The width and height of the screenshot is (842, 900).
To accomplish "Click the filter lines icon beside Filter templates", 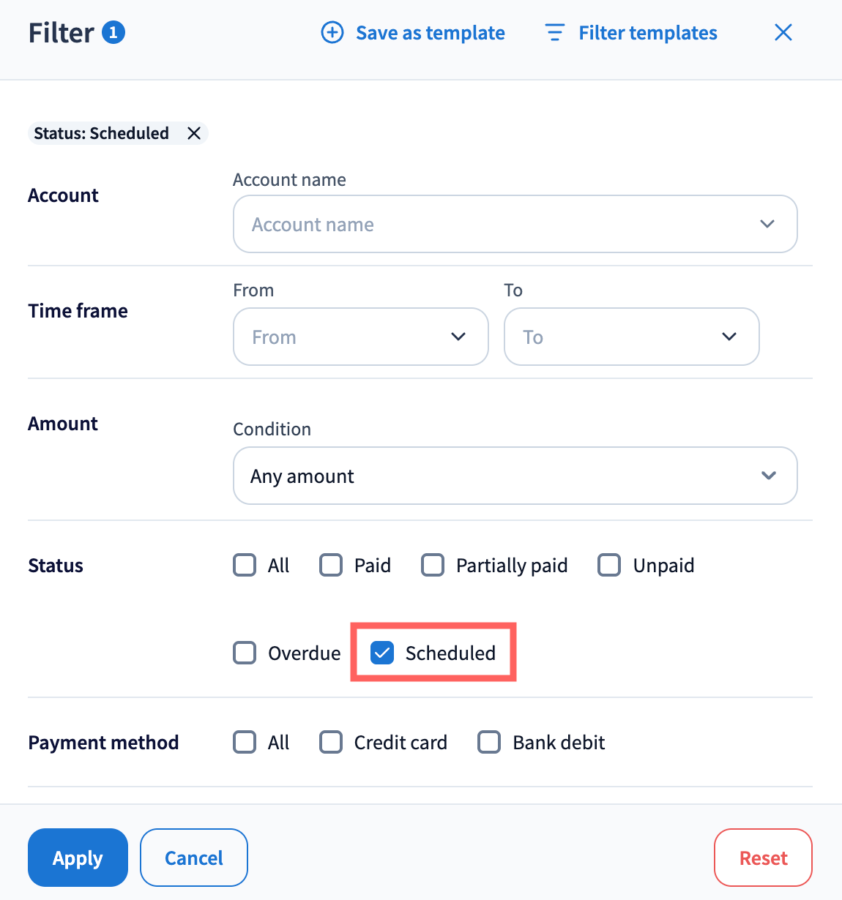I will (555, 33).
